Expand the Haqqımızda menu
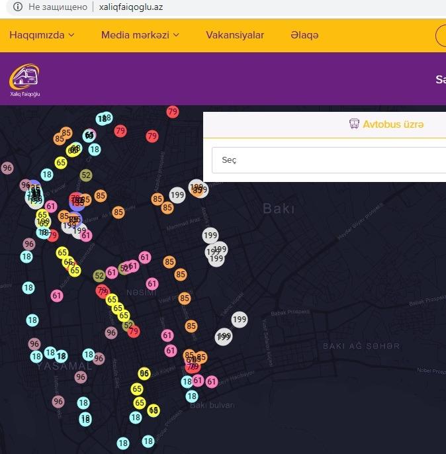This screenshot has height=454, width=446. point(42,35)
